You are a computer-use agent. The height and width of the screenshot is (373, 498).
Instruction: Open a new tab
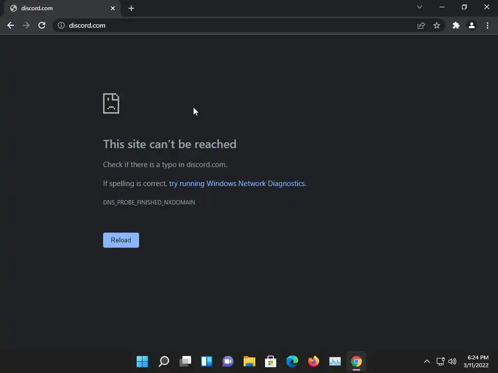pos(131,8)
